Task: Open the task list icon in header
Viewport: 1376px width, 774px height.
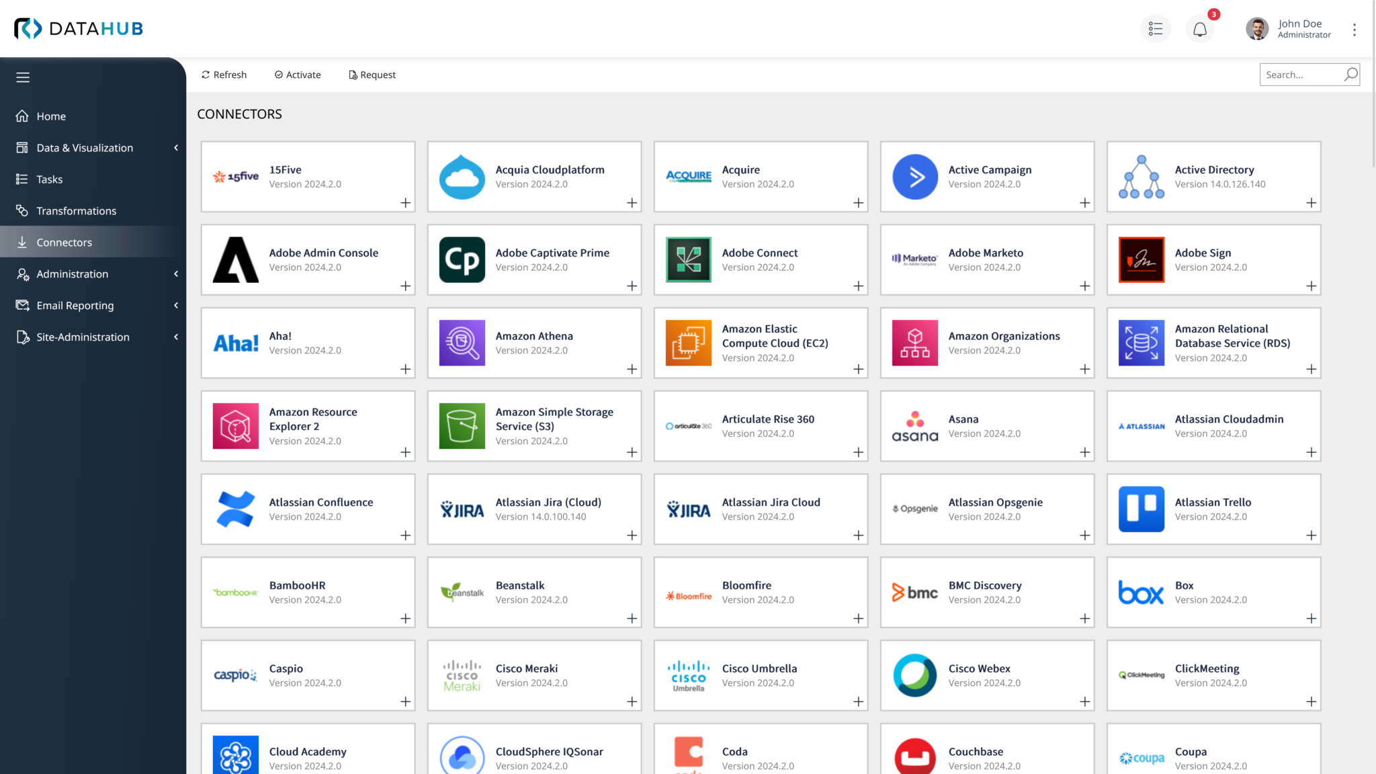Action: 1155,29
